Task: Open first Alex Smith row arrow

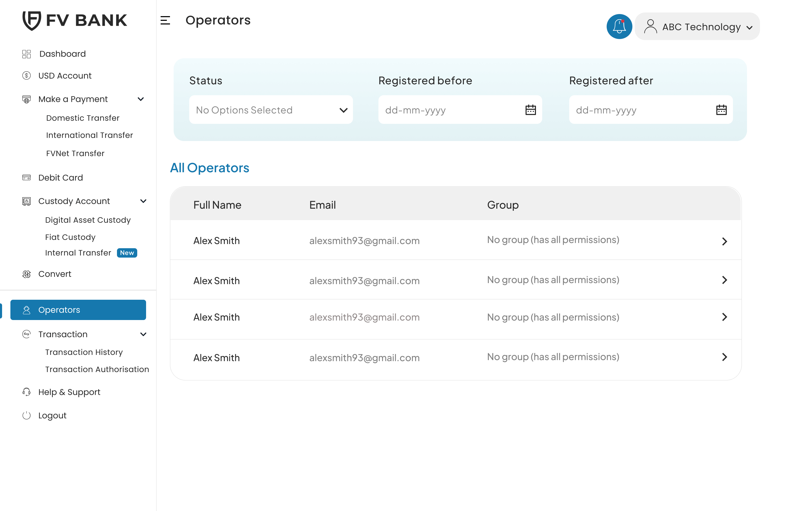Action: pyautogui.click(x=724, y=241)
